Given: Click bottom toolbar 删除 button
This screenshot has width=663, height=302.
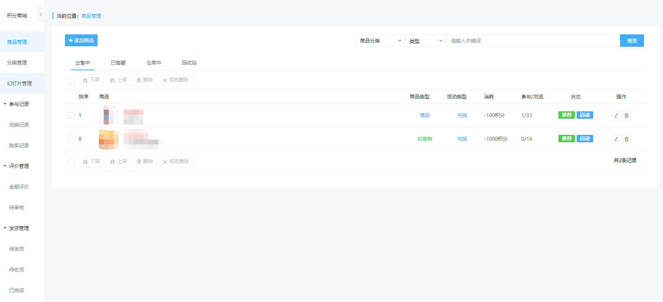Looking at the screenshot, I should click(x=145, y=161).
